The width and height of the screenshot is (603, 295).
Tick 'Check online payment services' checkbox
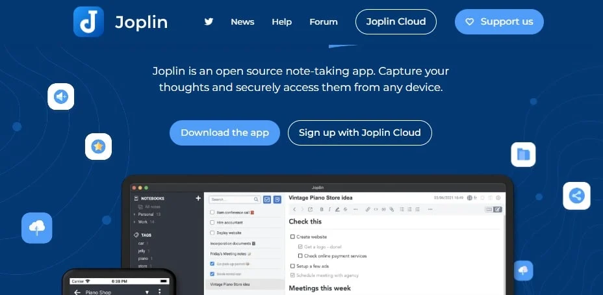tap(300, 256)
